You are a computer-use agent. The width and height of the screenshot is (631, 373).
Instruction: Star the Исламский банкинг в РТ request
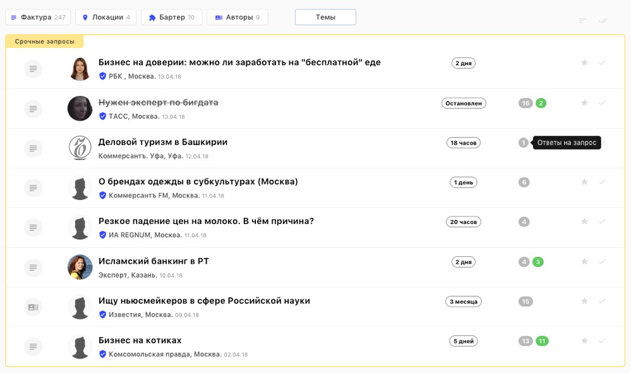584,261
